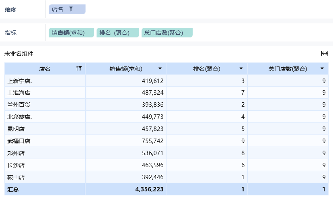Image resolution: width=333 pixels, height=197 pixels.
Task: Click the fit-width icon beside 未命名组件
Action: click(324, 54)
